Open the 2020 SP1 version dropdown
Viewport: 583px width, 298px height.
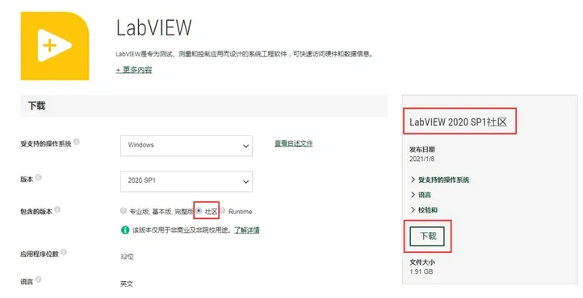coord(187,181)
